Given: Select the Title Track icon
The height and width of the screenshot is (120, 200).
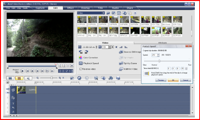Looking at the screenshot, I should [13, 104].
